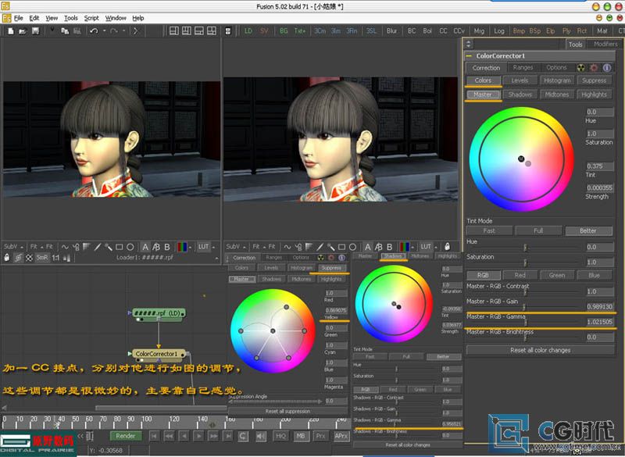The height and width of the screenshot is (457, 625).
Task: Toggle the Prx proxy button
Action: [x=320, y=436]
